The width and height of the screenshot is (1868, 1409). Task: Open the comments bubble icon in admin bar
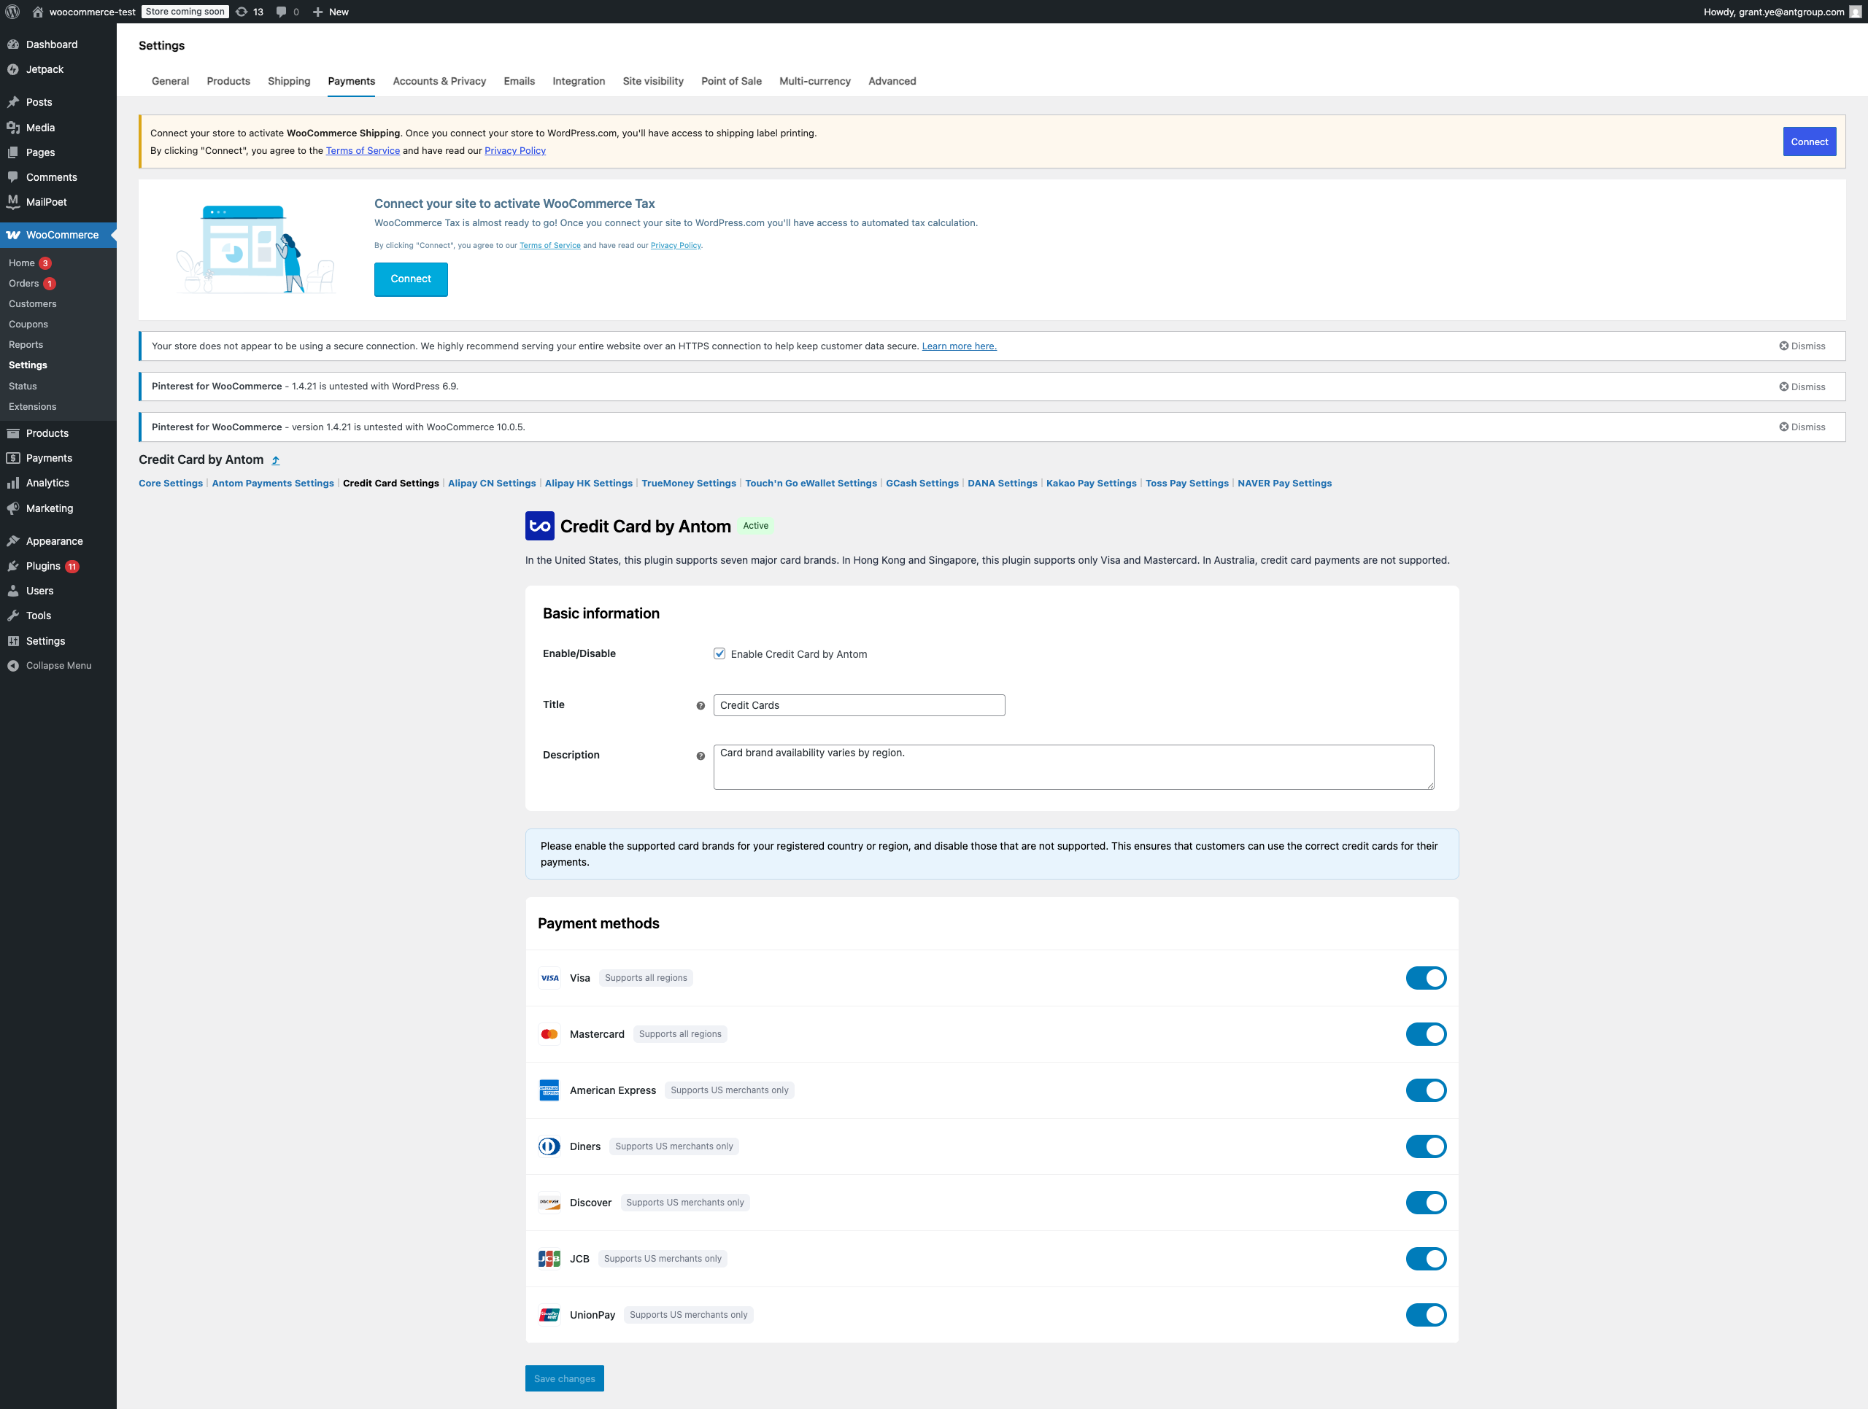pos(281,12)
